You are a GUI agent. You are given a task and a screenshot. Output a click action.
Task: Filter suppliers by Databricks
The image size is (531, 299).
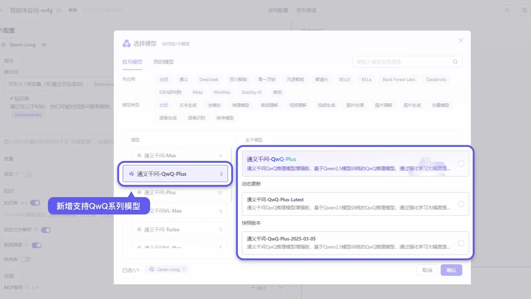[x=436, y=80]
